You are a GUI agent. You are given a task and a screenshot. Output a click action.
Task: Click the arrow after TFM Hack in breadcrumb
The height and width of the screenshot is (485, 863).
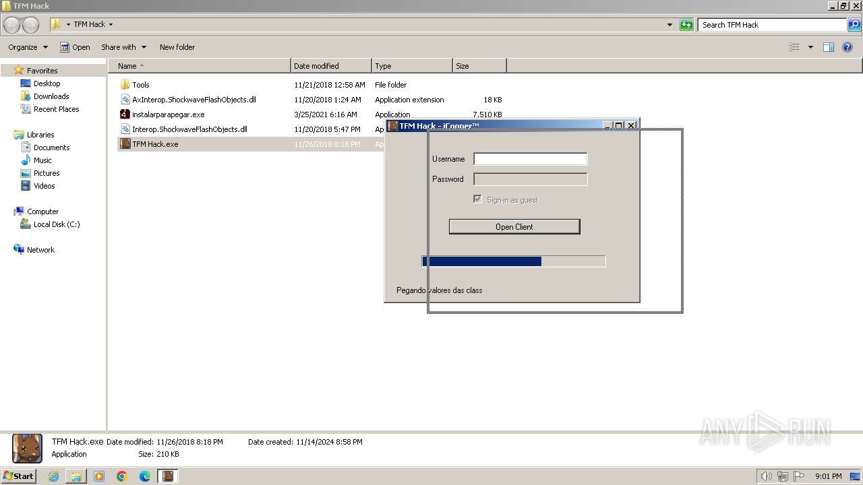pos(111,25)
